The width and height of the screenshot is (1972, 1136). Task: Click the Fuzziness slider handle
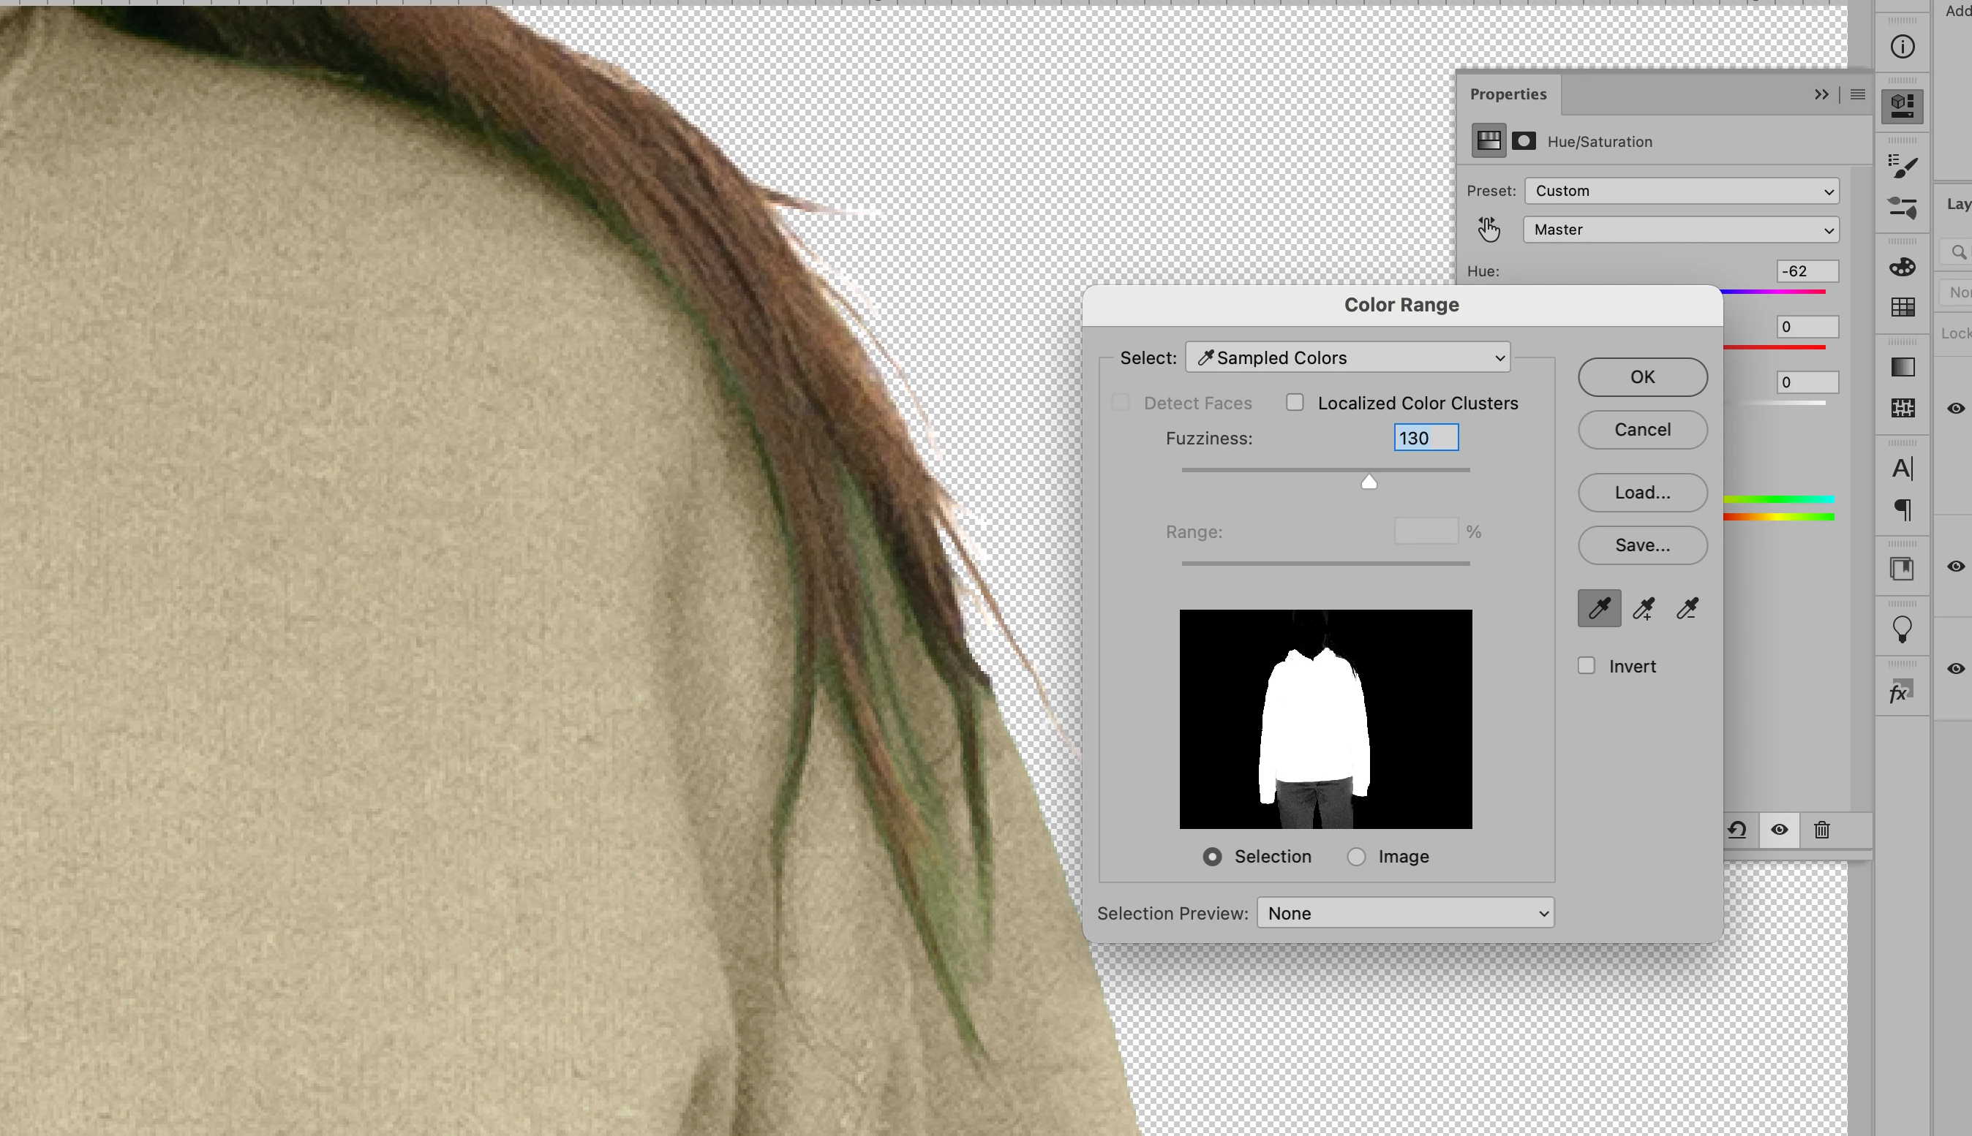(1369, 482)
